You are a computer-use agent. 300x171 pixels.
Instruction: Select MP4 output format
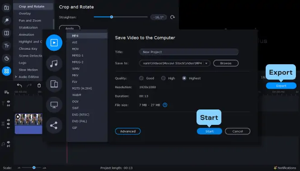tap(87, 36)
